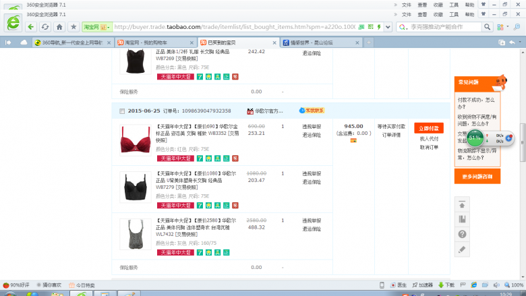The width and height of the screenshot is (526, 296).
Task: Click the magnifier search button
Action: pos(487,27)
